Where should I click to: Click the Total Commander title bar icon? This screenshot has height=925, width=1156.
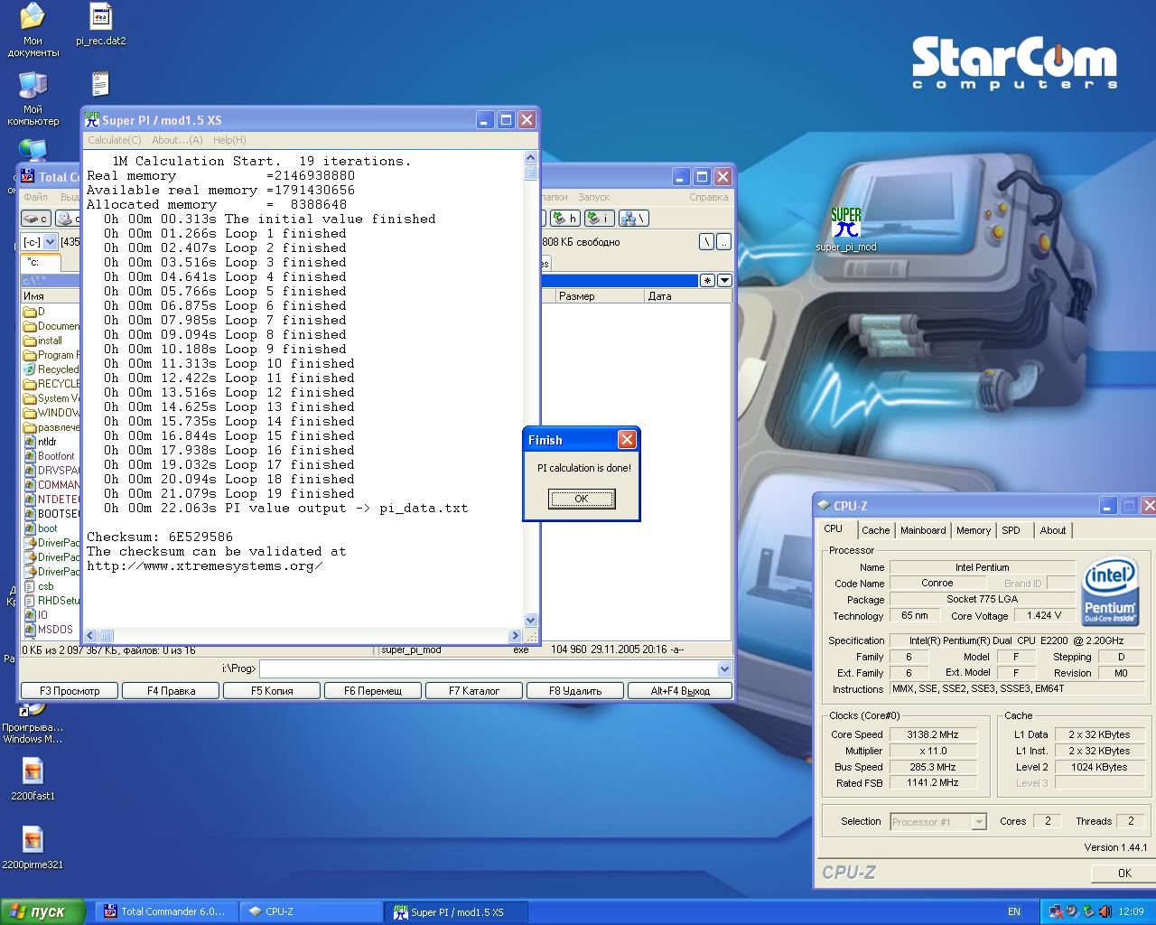pos(28,177)
